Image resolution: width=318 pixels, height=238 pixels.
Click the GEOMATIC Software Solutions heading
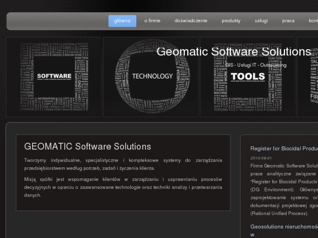[87, 146]
